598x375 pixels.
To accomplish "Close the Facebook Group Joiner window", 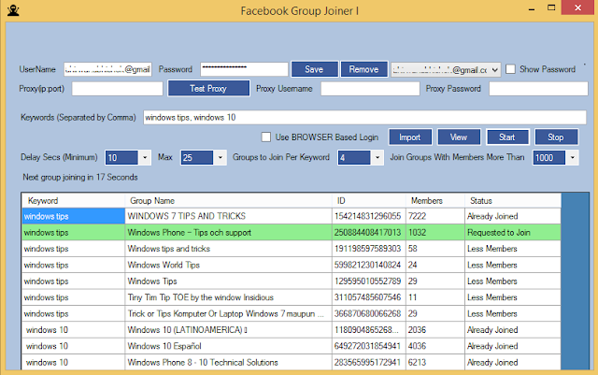I will 577,7.
